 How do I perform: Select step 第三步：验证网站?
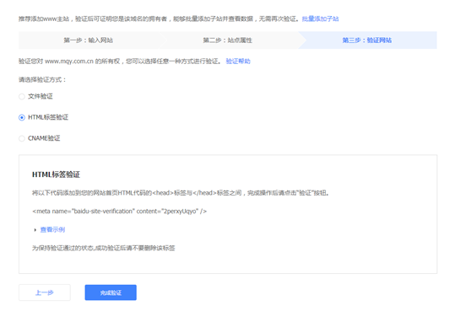[367, 40]
